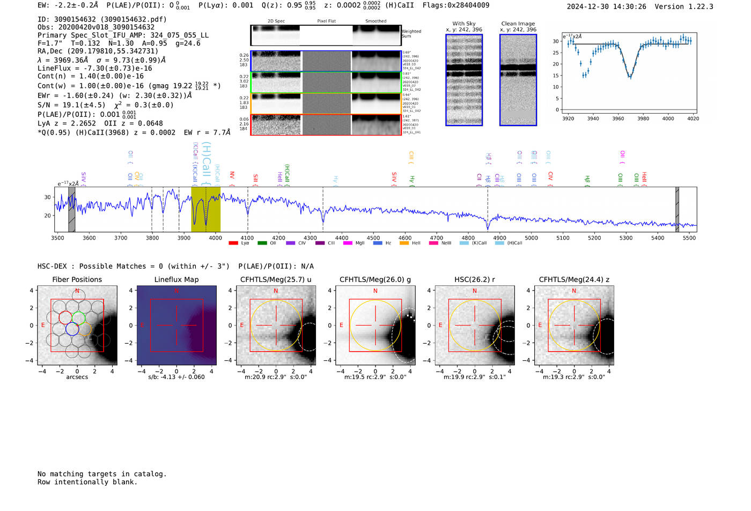Click the dashed line near 4340Å

pos(323,209)
